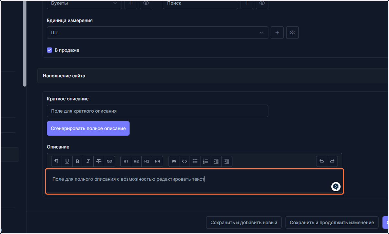This screenshot has width=389, height=234.
Task: Add a new unit of measurement with plus
Action: 277,33
